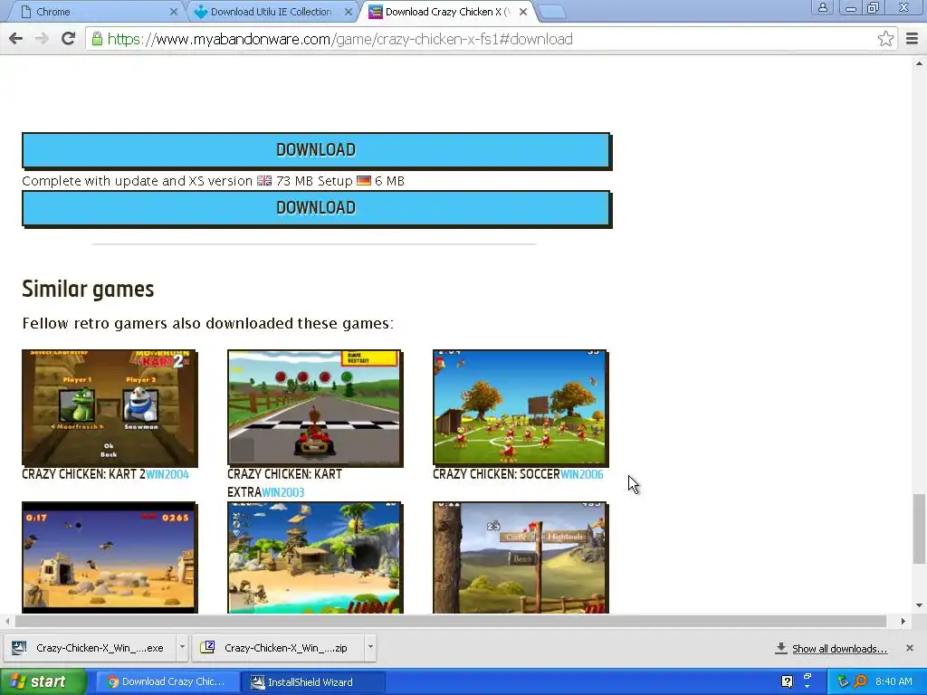927x695 pixels.
Task: Click the DOWNLOAD button below Setup 6 MB
Action: tap(316, 208)
